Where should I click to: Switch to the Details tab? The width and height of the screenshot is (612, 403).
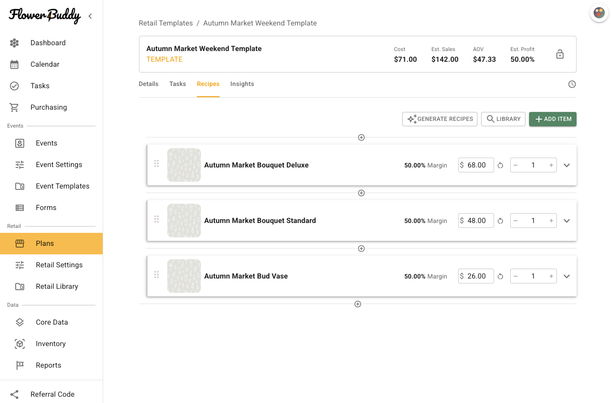pyautogui.click(x=148, y=84)
